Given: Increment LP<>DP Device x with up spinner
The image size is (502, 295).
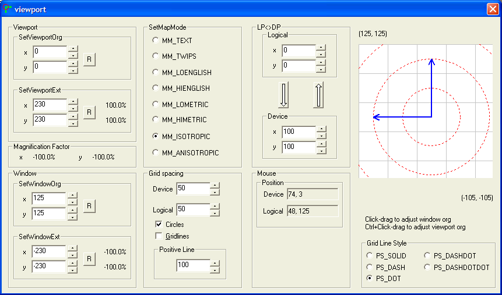Looking at the screenshot, I should coord(321,129).
